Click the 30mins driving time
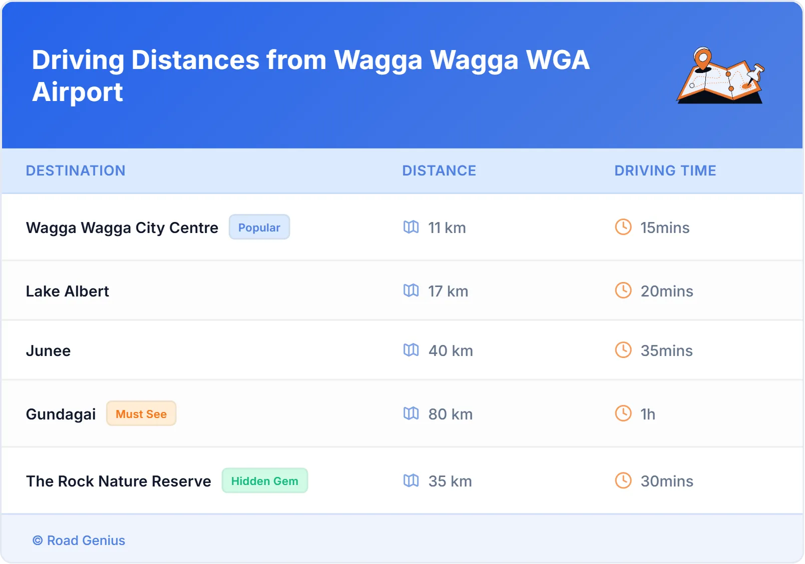 667,481
